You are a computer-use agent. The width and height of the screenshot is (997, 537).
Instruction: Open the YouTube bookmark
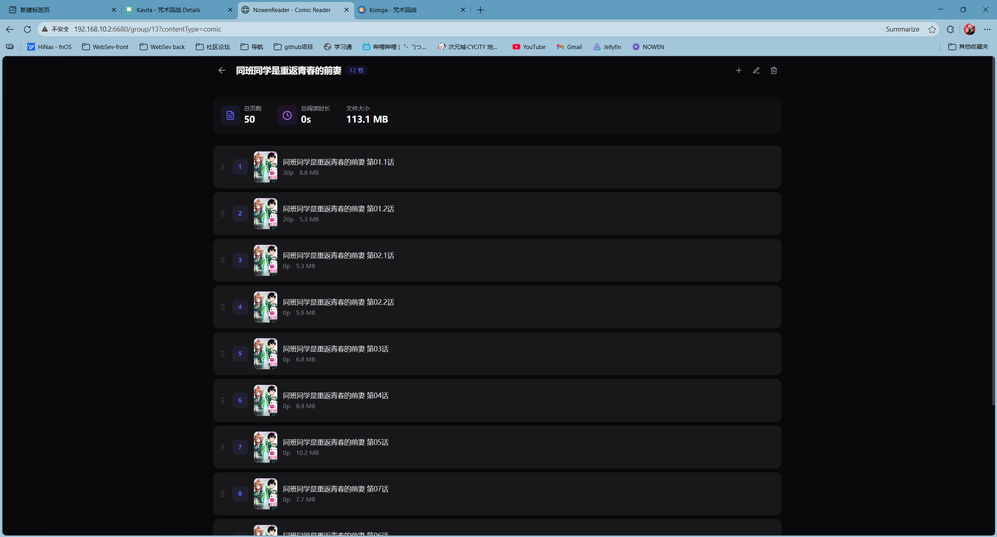pos(529,47)
